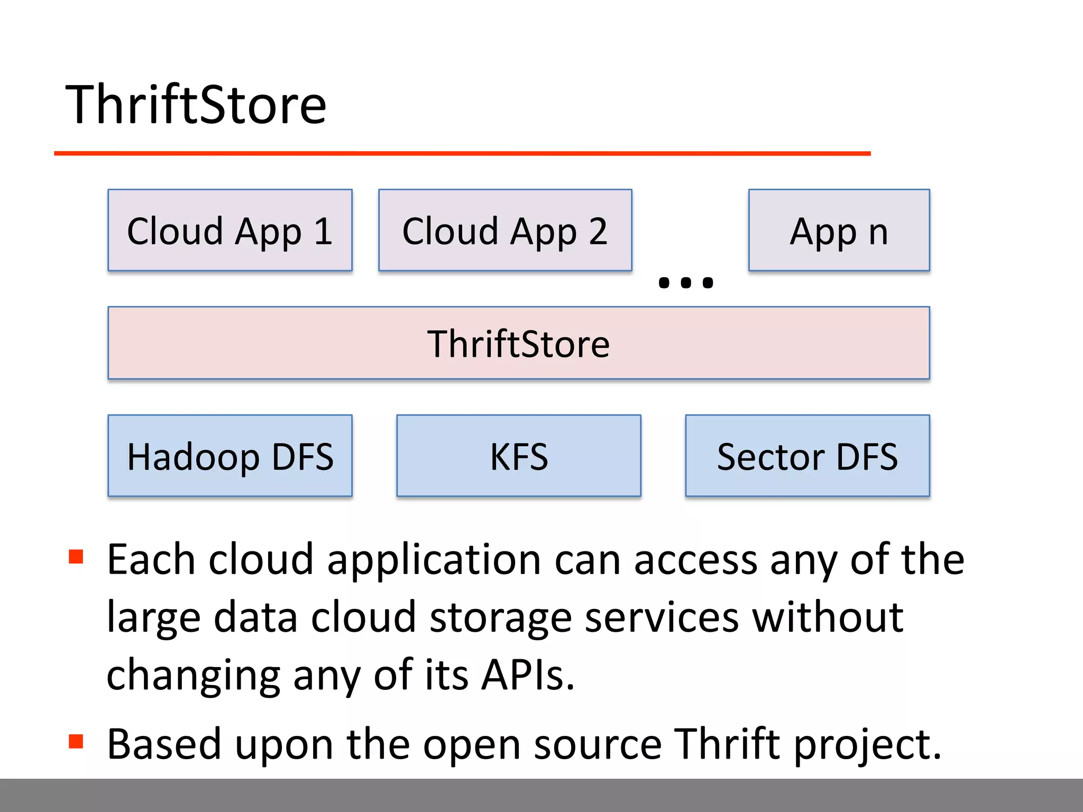Image resolution: width=1083 pixels, height=812 pixels.
Task: Select the Sector DFS box
Action: click(807, 456)
